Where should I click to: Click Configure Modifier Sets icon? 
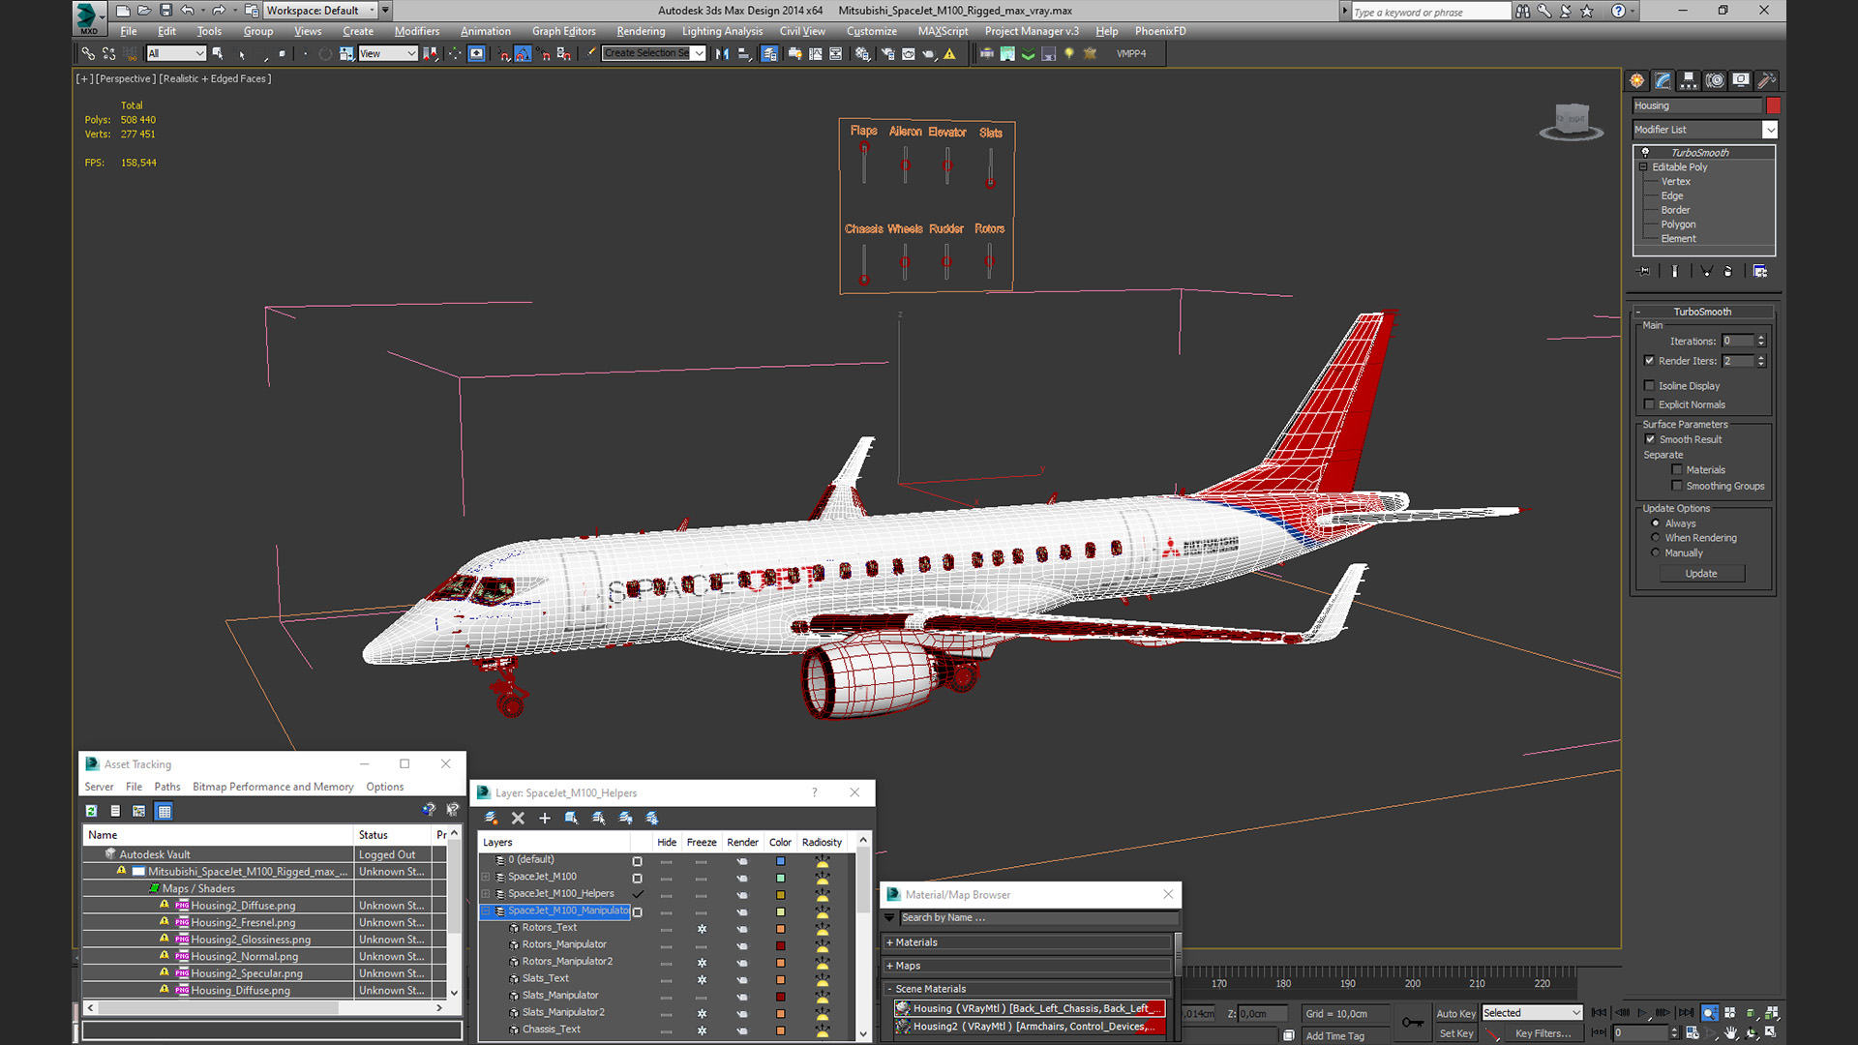click(x=1760, y=271)
